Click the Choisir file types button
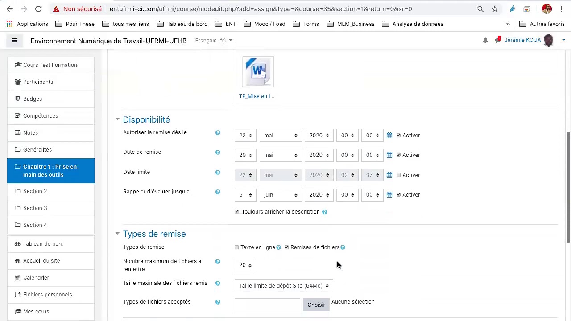Viewport: 571px width, 321px height. 316,305
